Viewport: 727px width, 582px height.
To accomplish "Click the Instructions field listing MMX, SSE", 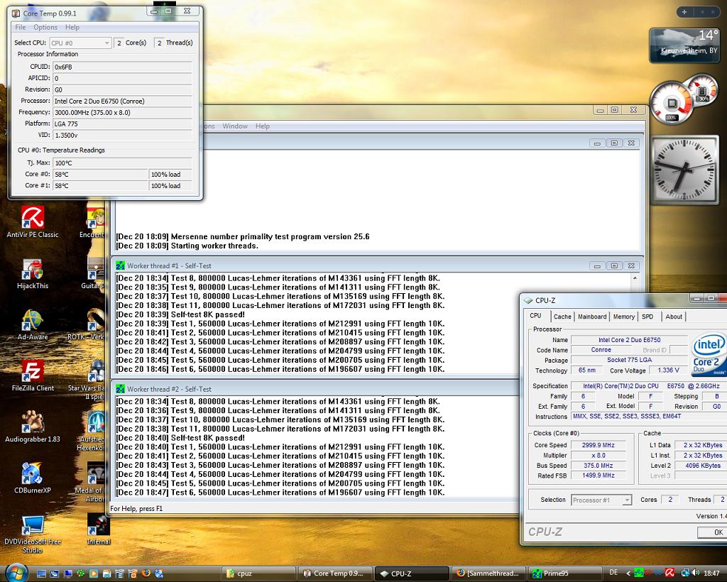I will pos(649,416).
